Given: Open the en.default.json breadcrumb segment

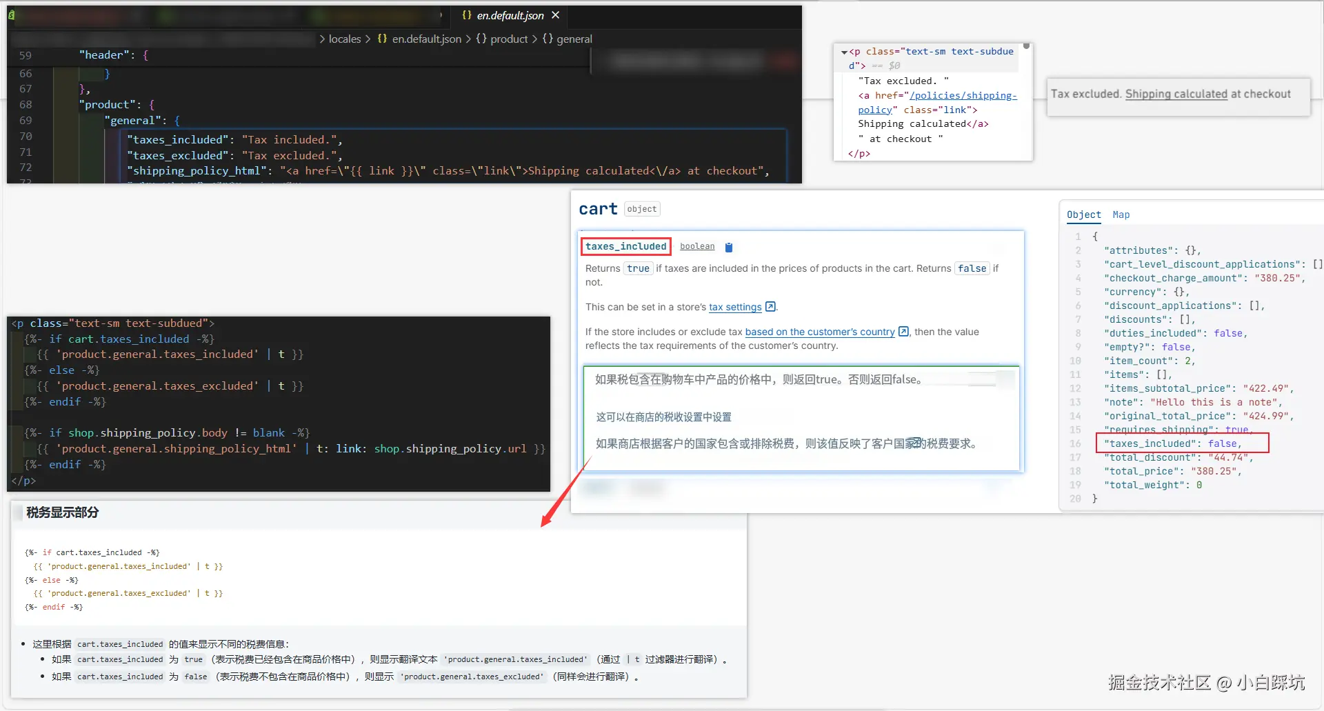Looking at the screenshot, I should [x=419, y=39].
